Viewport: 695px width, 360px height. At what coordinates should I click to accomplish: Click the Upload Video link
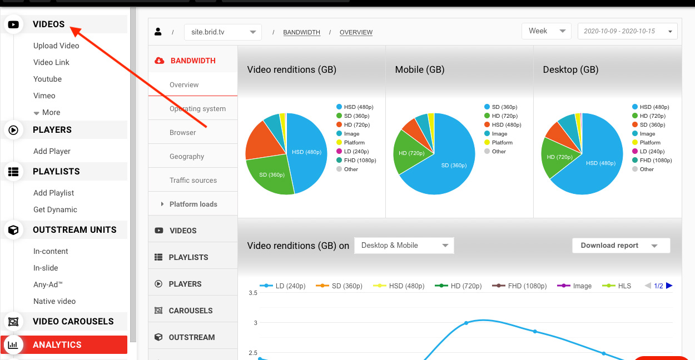(56, 46)
